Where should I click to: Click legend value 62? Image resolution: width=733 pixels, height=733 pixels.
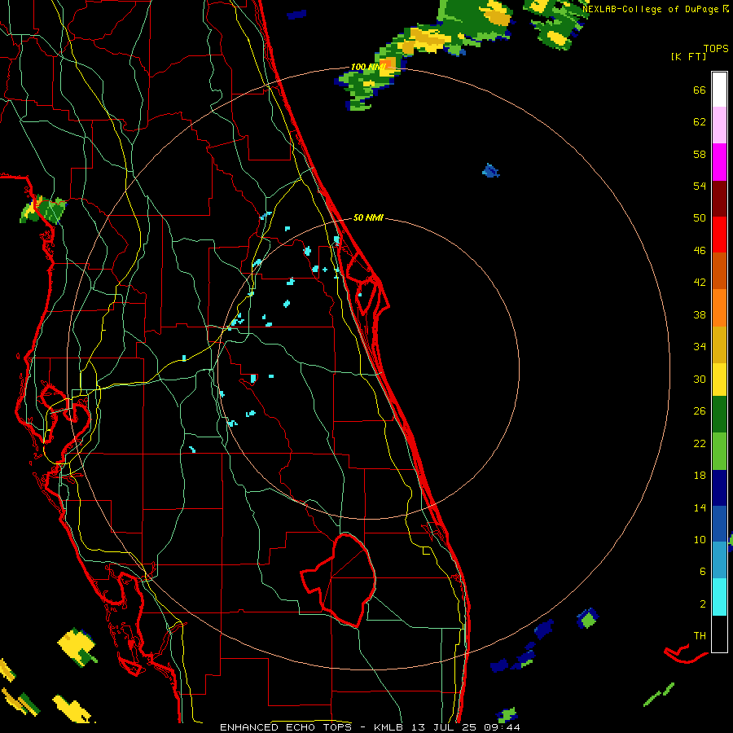pyautogui.click(x=700, y=122)
